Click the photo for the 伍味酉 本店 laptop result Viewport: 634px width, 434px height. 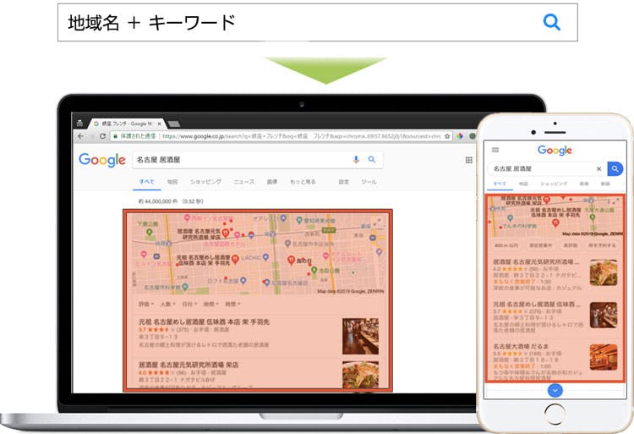361,336
